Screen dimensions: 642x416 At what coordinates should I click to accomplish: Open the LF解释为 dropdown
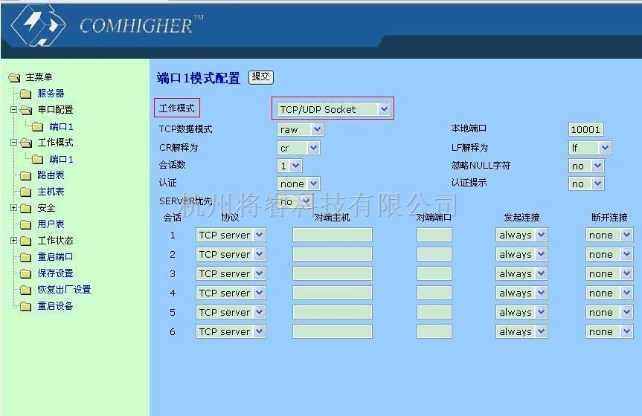pos(590,148)
